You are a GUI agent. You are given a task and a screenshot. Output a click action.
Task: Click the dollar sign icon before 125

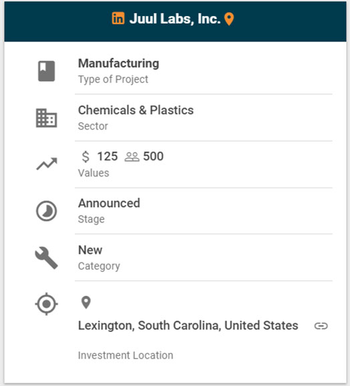85,156
